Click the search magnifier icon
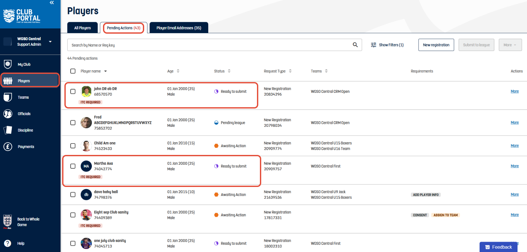This screenshot has width=527, height=252. click(x=355, y=45)
